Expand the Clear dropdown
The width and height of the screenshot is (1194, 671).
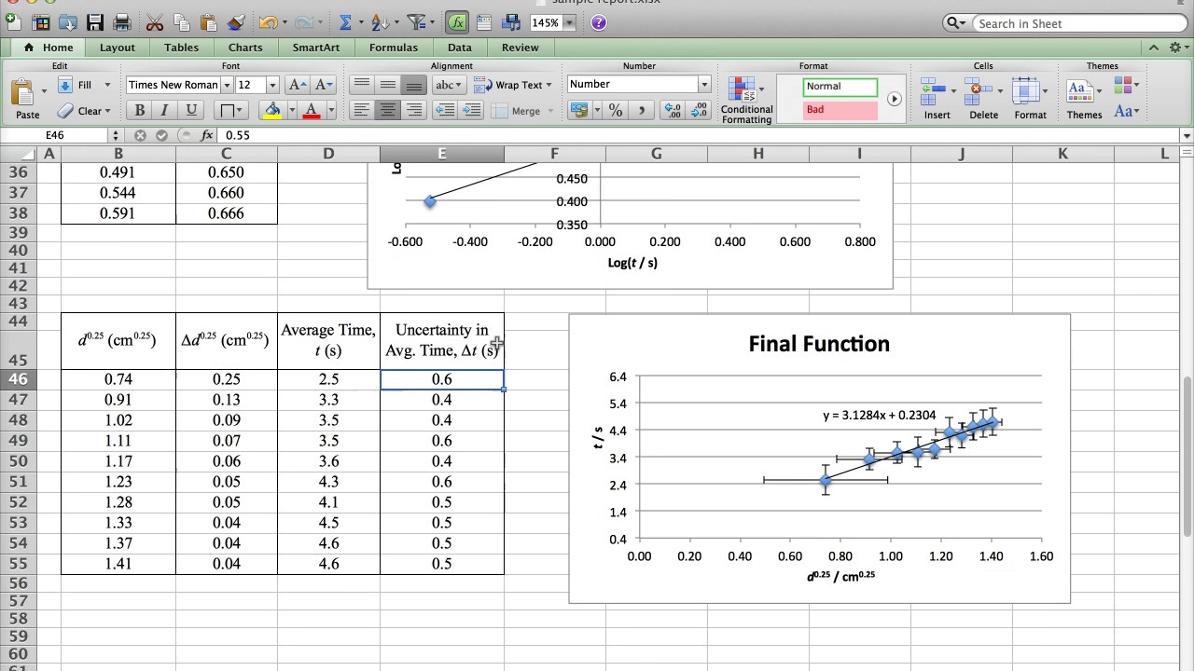click(x=108, y=111)
